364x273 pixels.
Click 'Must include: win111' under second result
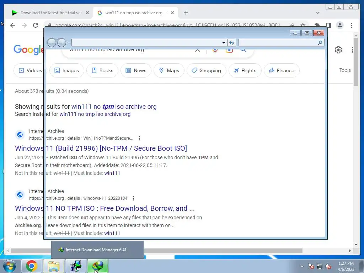tap(112, 233)
